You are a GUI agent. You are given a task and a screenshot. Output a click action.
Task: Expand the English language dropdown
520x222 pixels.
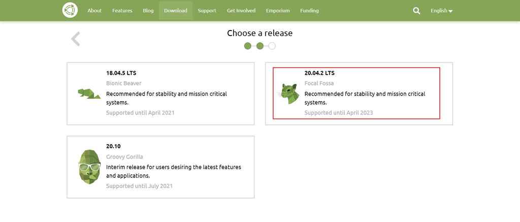pos(441,11)
